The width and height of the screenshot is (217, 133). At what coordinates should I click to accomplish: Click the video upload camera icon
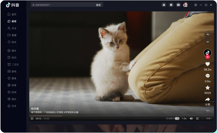(178, 5)
